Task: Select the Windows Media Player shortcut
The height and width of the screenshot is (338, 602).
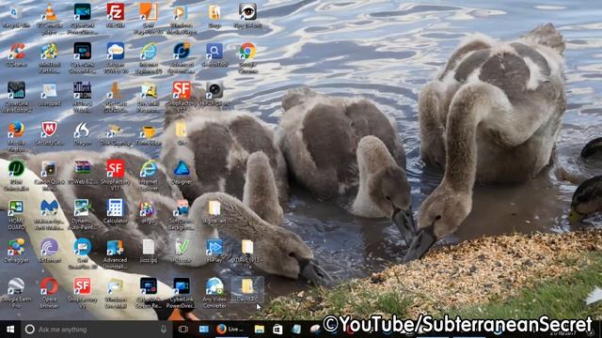Action: (x=182, y=19)
